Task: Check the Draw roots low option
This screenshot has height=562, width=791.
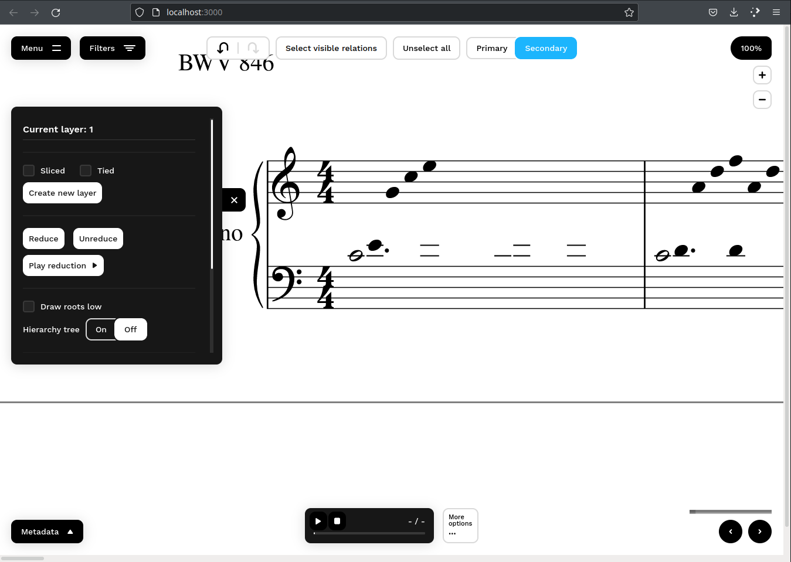Action: [29, 306]
